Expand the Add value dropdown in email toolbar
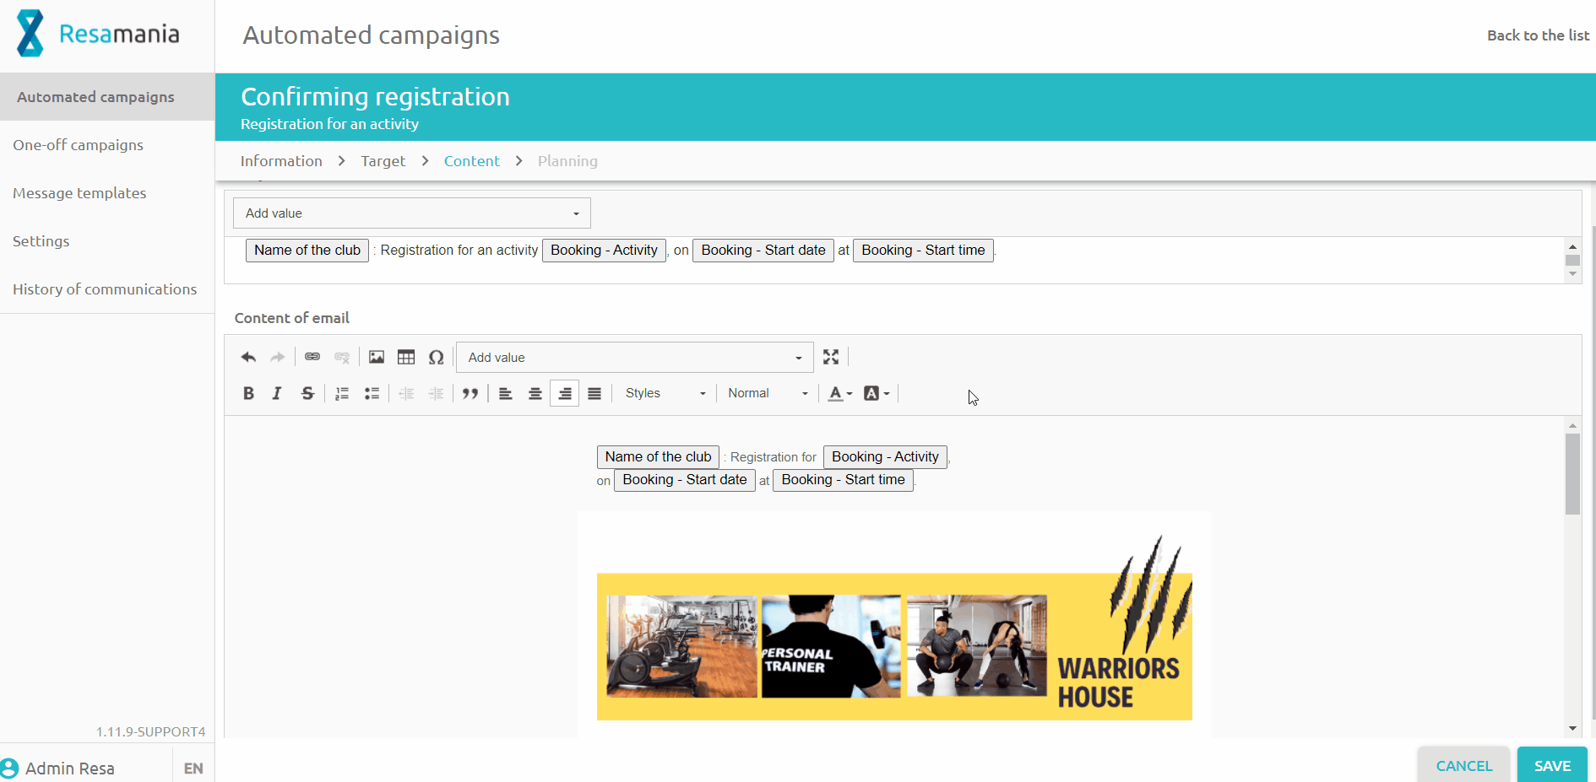 (x=634, y=358)
